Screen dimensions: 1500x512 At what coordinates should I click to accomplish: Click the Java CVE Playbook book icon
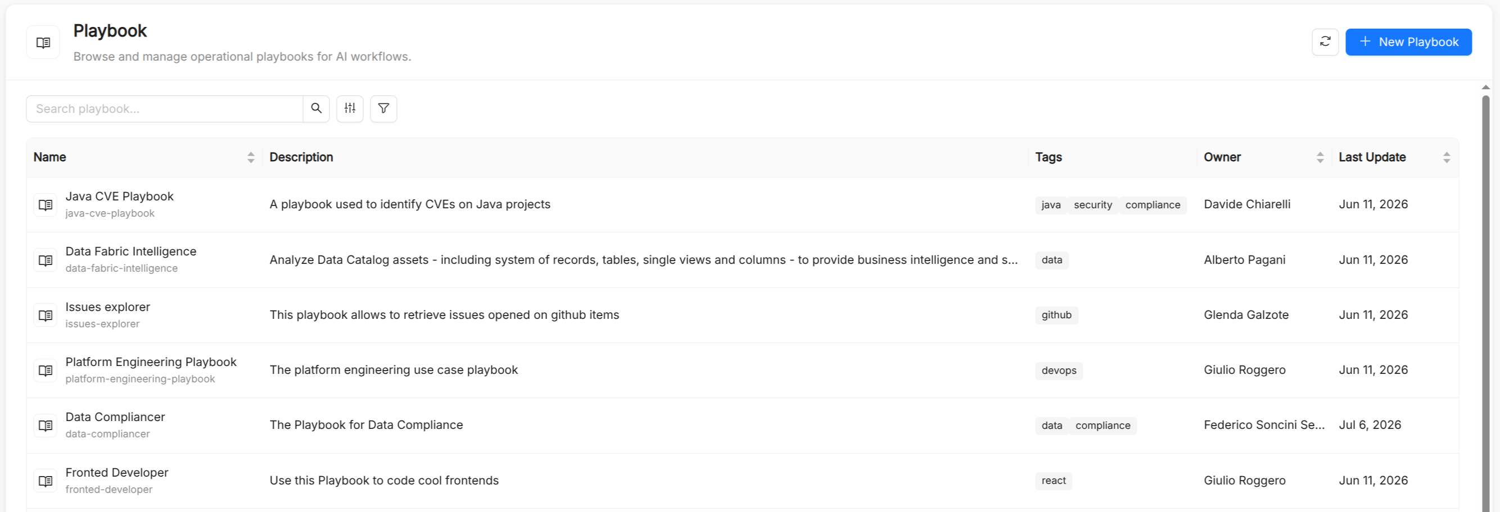click(x=46, y=204)
